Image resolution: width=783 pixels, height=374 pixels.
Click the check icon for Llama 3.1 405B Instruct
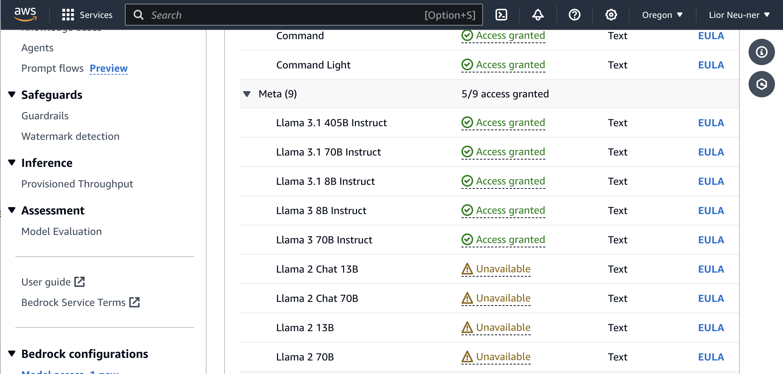click(x=467, y=123)
